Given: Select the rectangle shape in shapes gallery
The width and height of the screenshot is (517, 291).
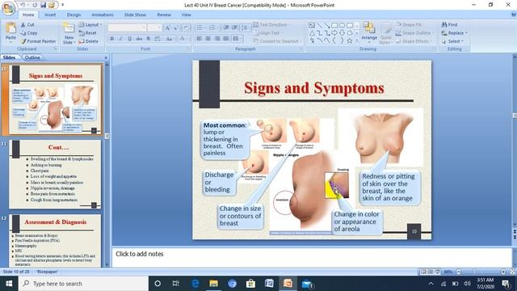Looking at the screenshot, I should pos(334,25).
